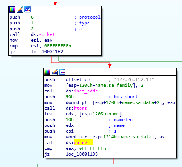Click the '; protocol' comment
This screenshot has width=182, height=167.
click(x=87, y=17)
